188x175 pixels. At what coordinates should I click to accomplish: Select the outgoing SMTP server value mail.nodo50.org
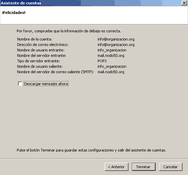coord(111,72)
